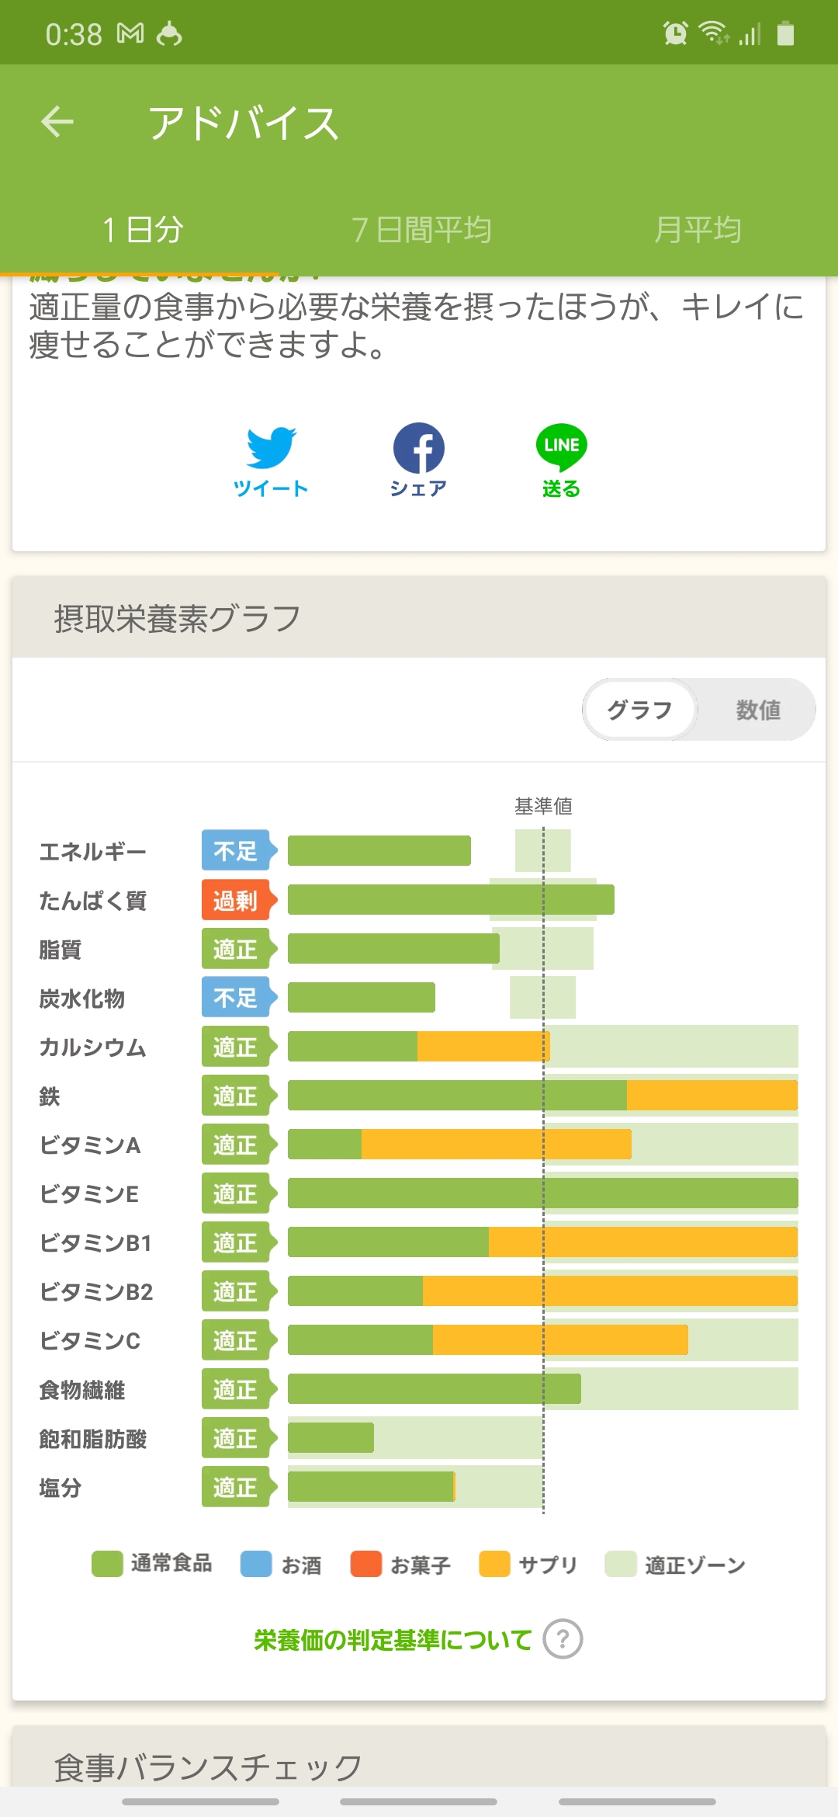Screen dimensions: 838x1817
Task: Tap the back arrow icon
Action: (x=57, y=122)
